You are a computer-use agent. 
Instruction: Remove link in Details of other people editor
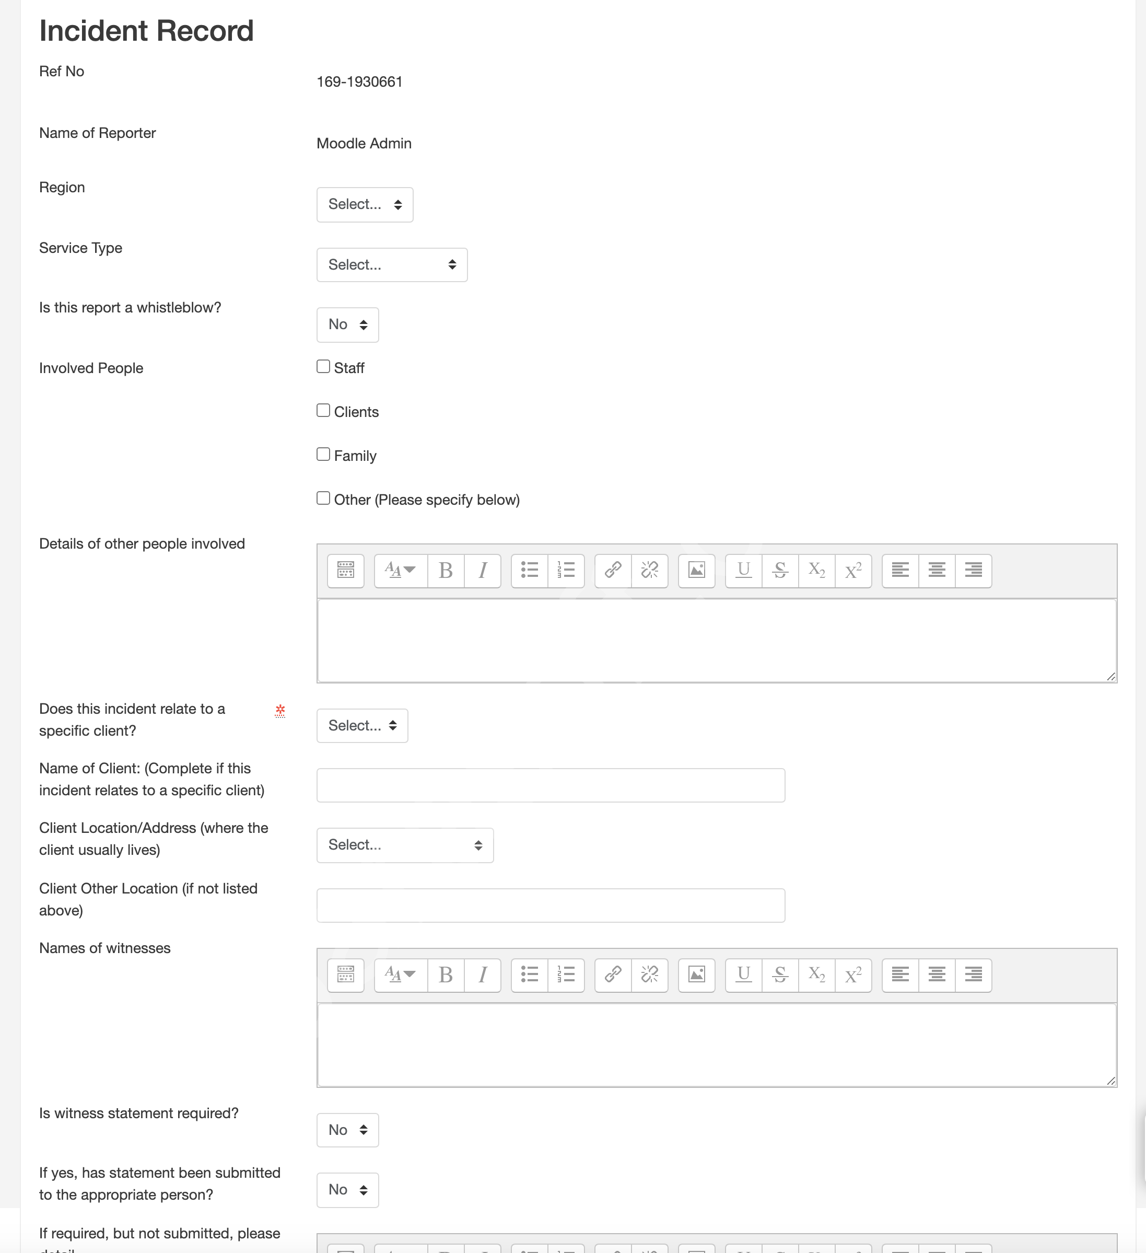tap(649, 571)
